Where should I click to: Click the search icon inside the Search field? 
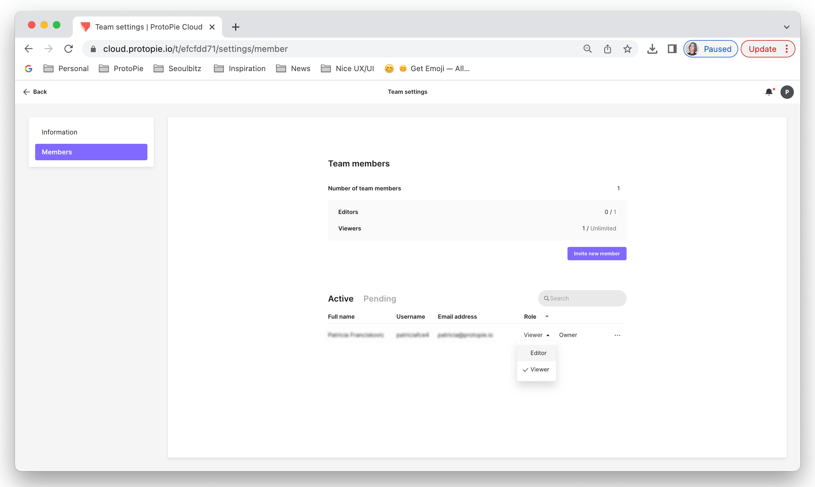[x=547, y=298]
